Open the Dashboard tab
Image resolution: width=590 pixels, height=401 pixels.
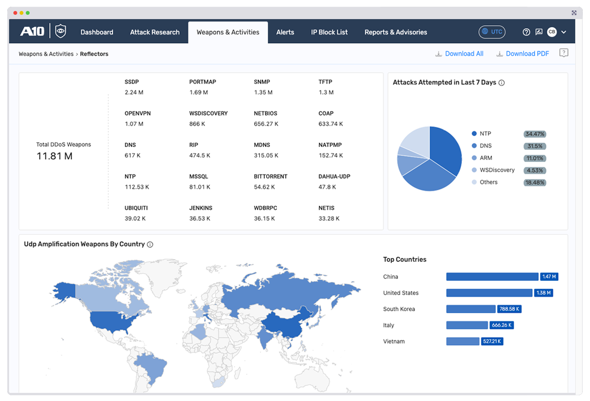[x=97, y=32]
